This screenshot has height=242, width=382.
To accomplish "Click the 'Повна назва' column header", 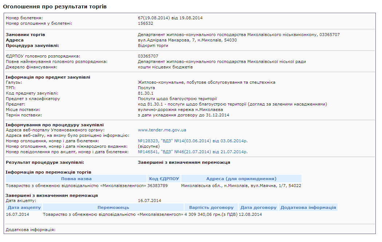I will (76, 179).
